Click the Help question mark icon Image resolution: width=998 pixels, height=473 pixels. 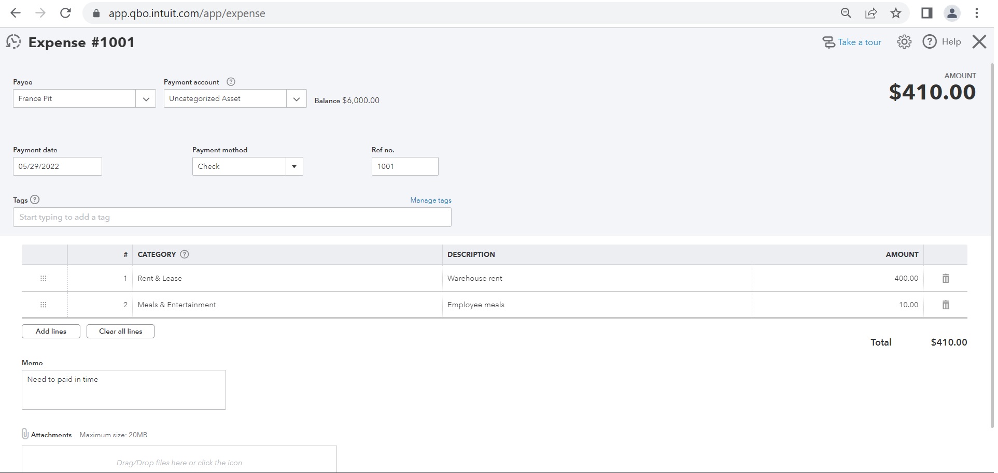[x=929, y=42]
